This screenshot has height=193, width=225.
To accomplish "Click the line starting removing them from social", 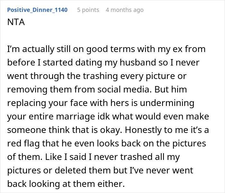I will [x=97, y=90].
